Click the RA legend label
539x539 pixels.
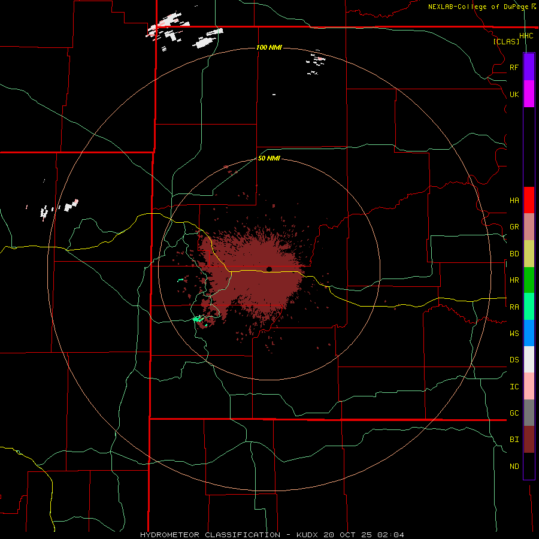pos(514,307)
